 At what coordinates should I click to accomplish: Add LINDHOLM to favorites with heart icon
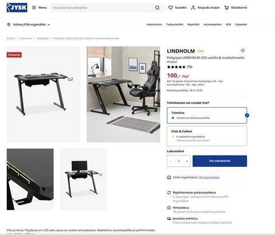pos(243,50)
